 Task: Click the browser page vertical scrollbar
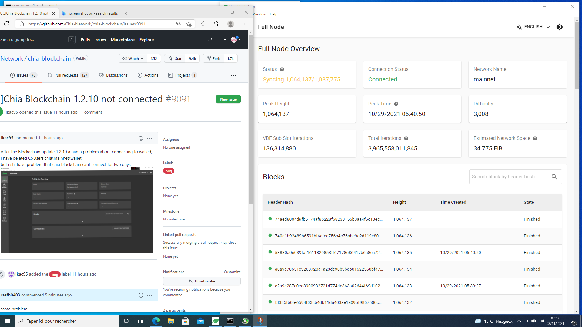pos(250,120)
